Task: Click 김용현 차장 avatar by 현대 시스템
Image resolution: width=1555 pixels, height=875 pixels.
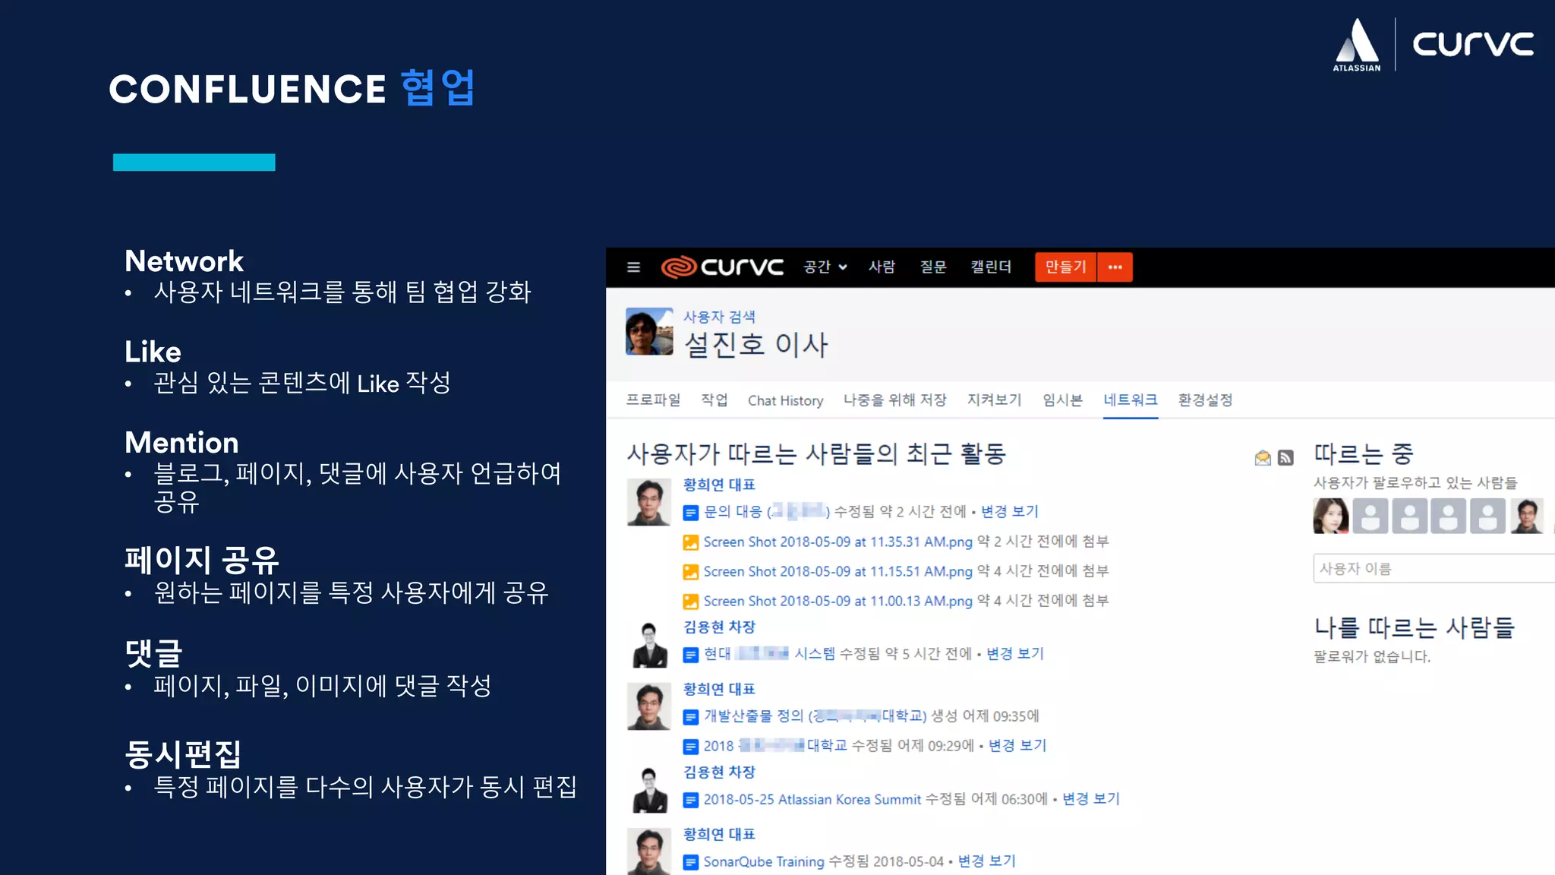Action: [x=649, y=644]
